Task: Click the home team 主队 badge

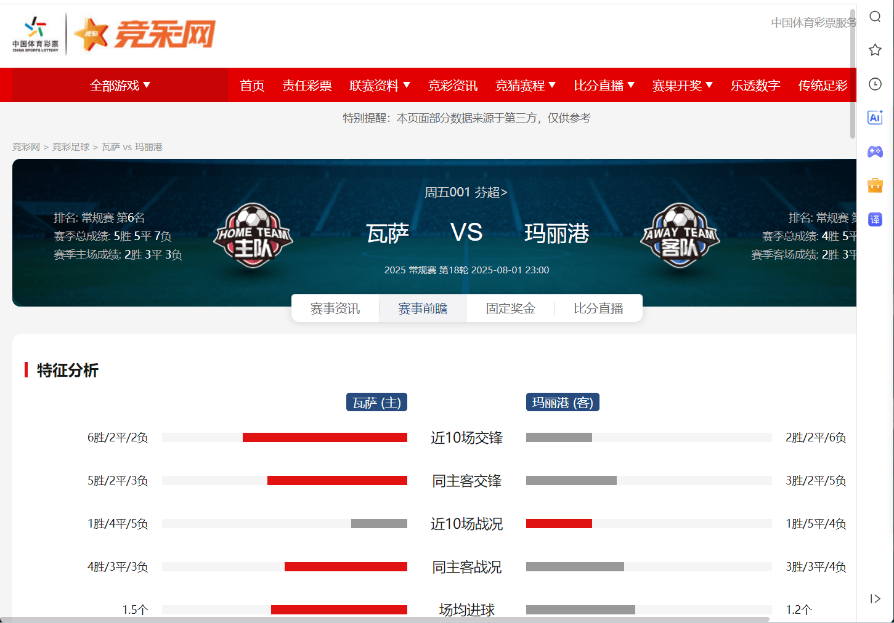Action: pyautogui.click(x=253, y=235)
